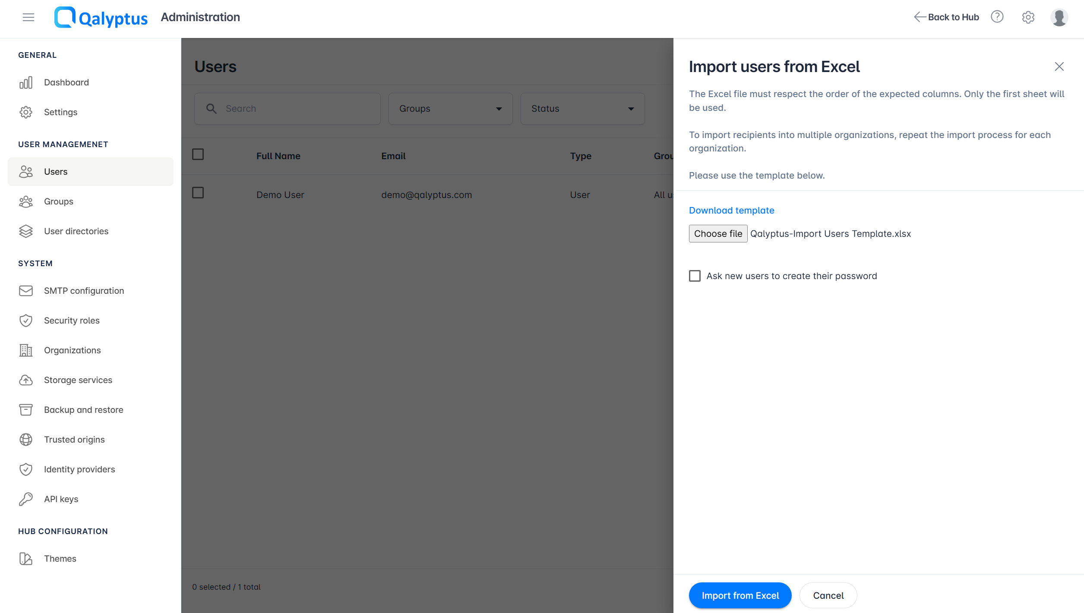This screenshot has height=613, width=1084.
Task: Open Groups in User Management
Action: pos(58,201)
